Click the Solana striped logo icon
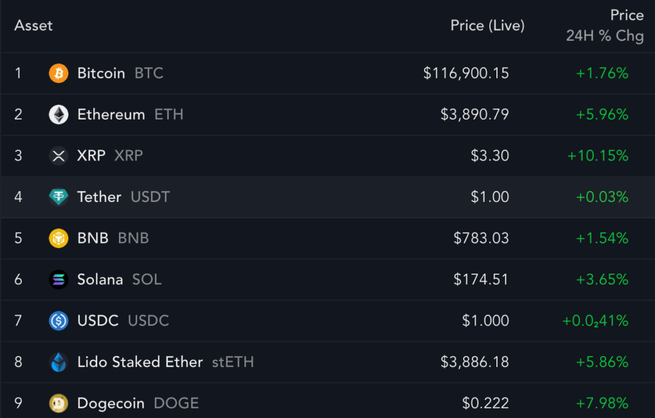The width and height of the screenshot is (655, 418). (x=58, y=279)
